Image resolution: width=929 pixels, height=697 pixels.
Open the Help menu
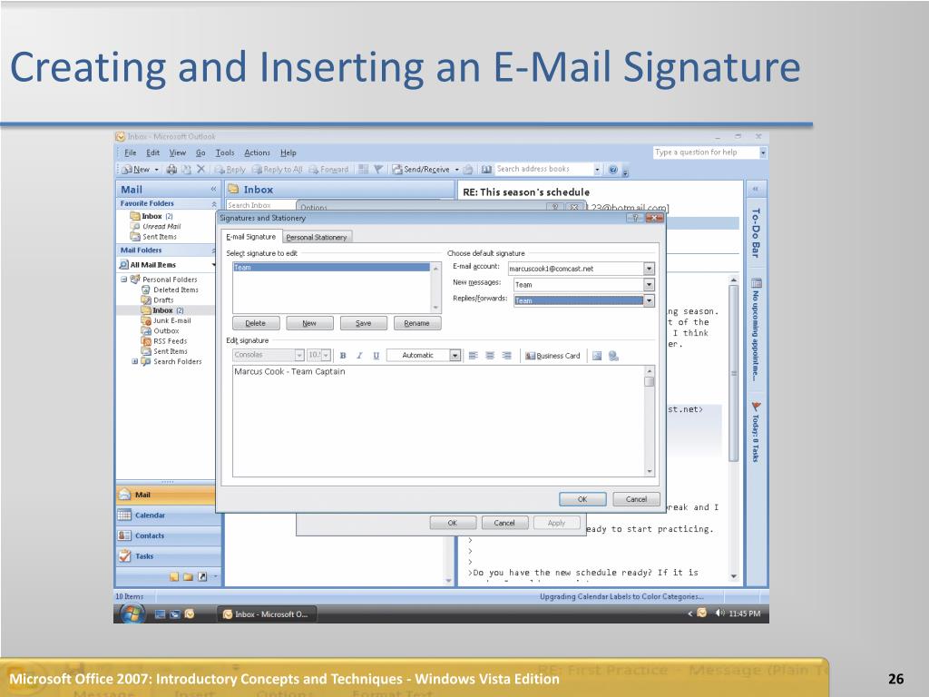point(288,152)
